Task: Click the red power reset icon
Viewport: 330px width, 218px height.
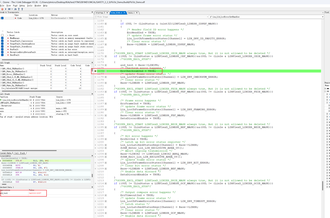Action: [x=2, y=9]
